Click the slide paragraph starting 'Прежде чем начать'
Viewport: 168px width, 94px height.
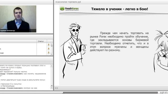(x=119, y=42)
